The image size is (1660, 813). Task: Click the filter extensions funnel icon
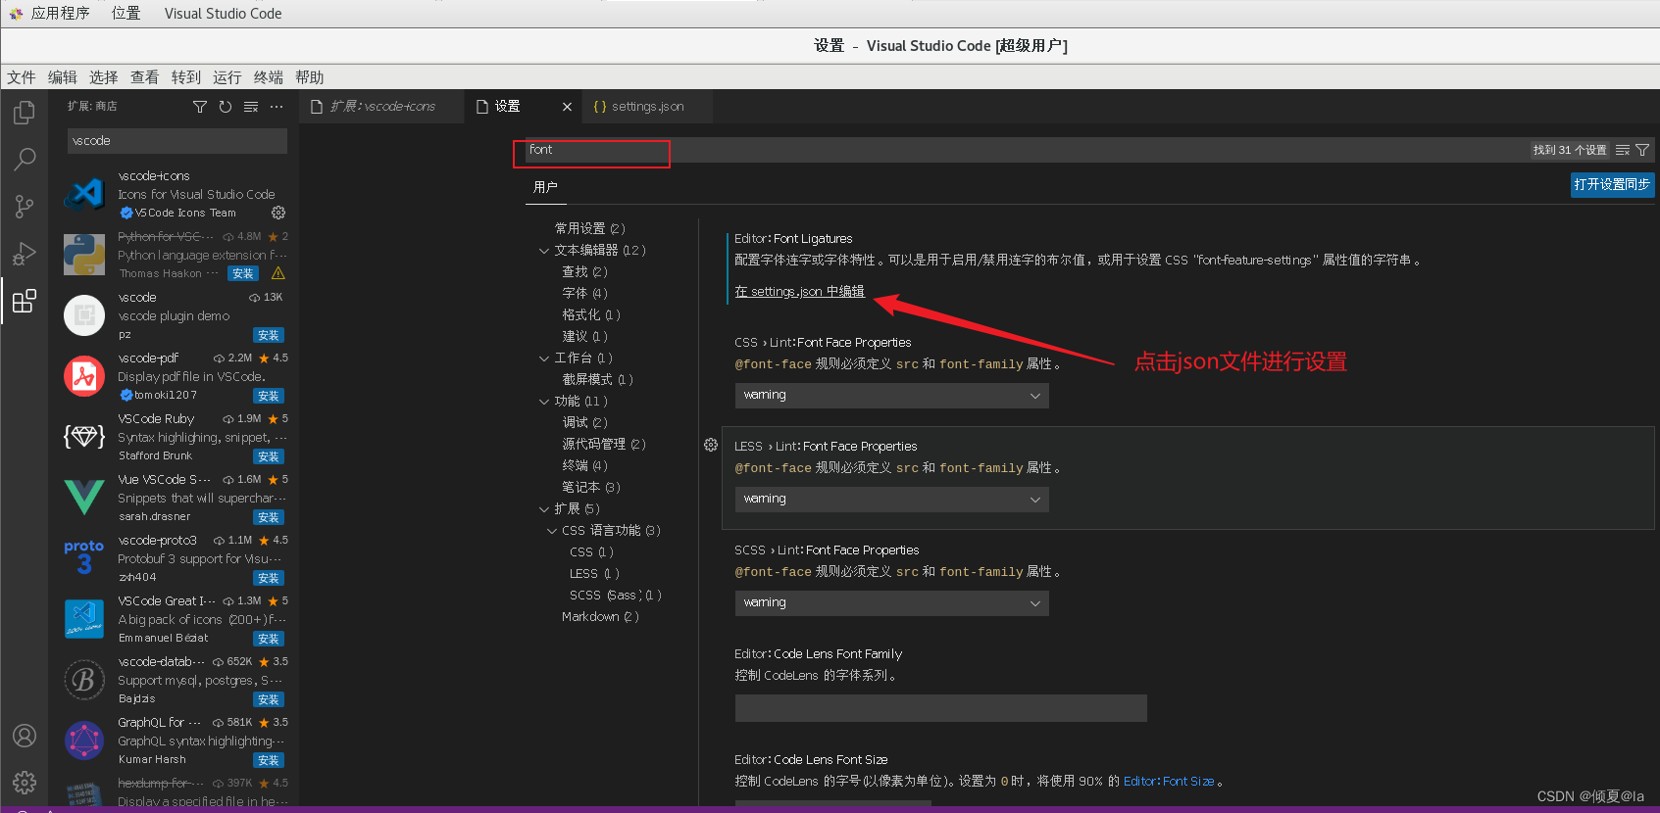coord(200,107)
